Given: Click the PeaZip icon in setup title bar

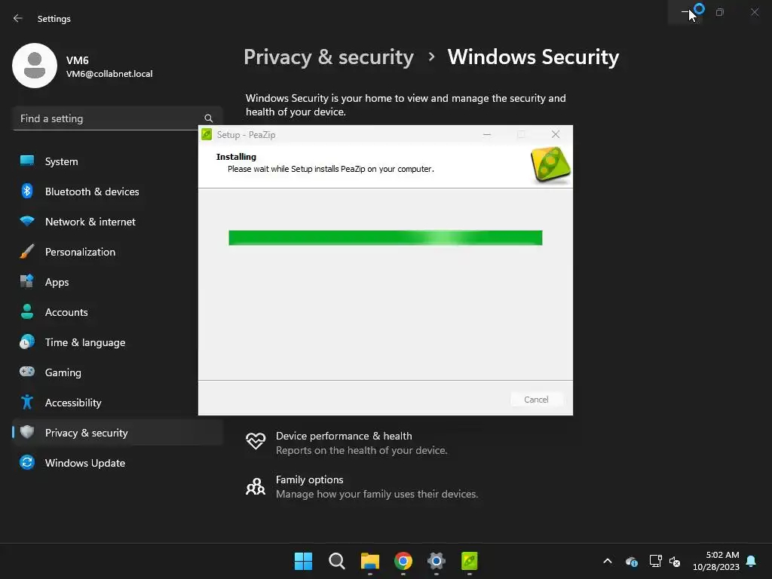Looking at the screenshot, I should (x=207, y=134).
